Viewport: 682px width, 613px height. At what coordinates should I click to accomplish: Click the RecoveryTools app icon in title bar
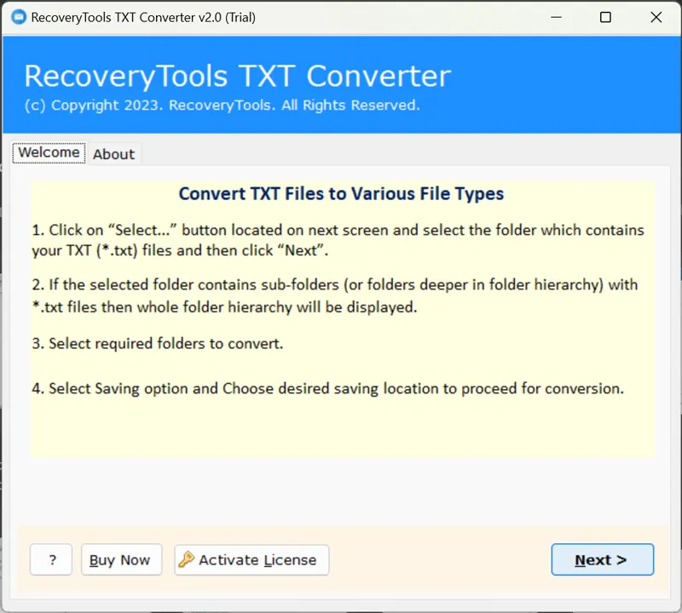(19, 17)
